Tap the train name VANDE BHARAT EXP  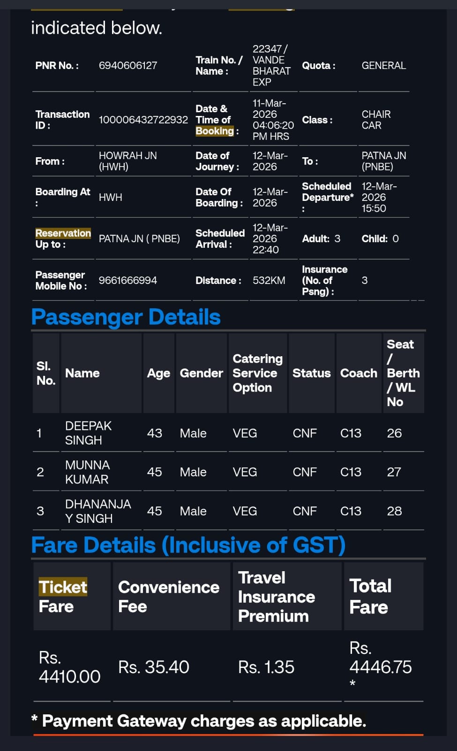tap(272, 71)
